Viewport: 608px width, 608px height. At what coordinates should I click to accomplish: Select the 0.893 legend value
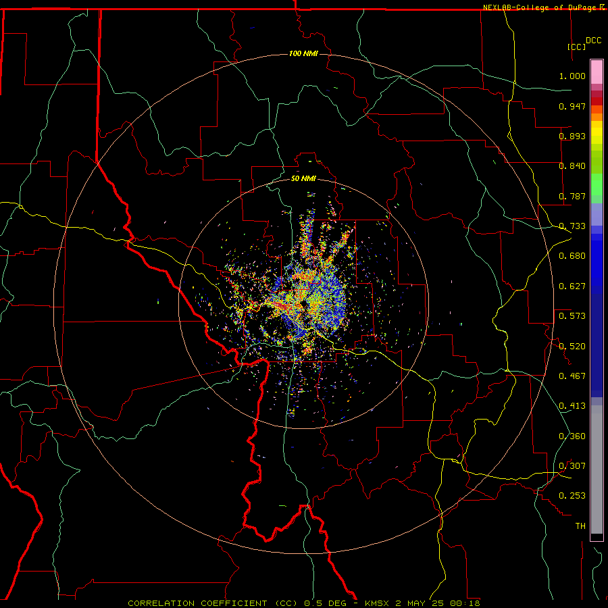572,136
